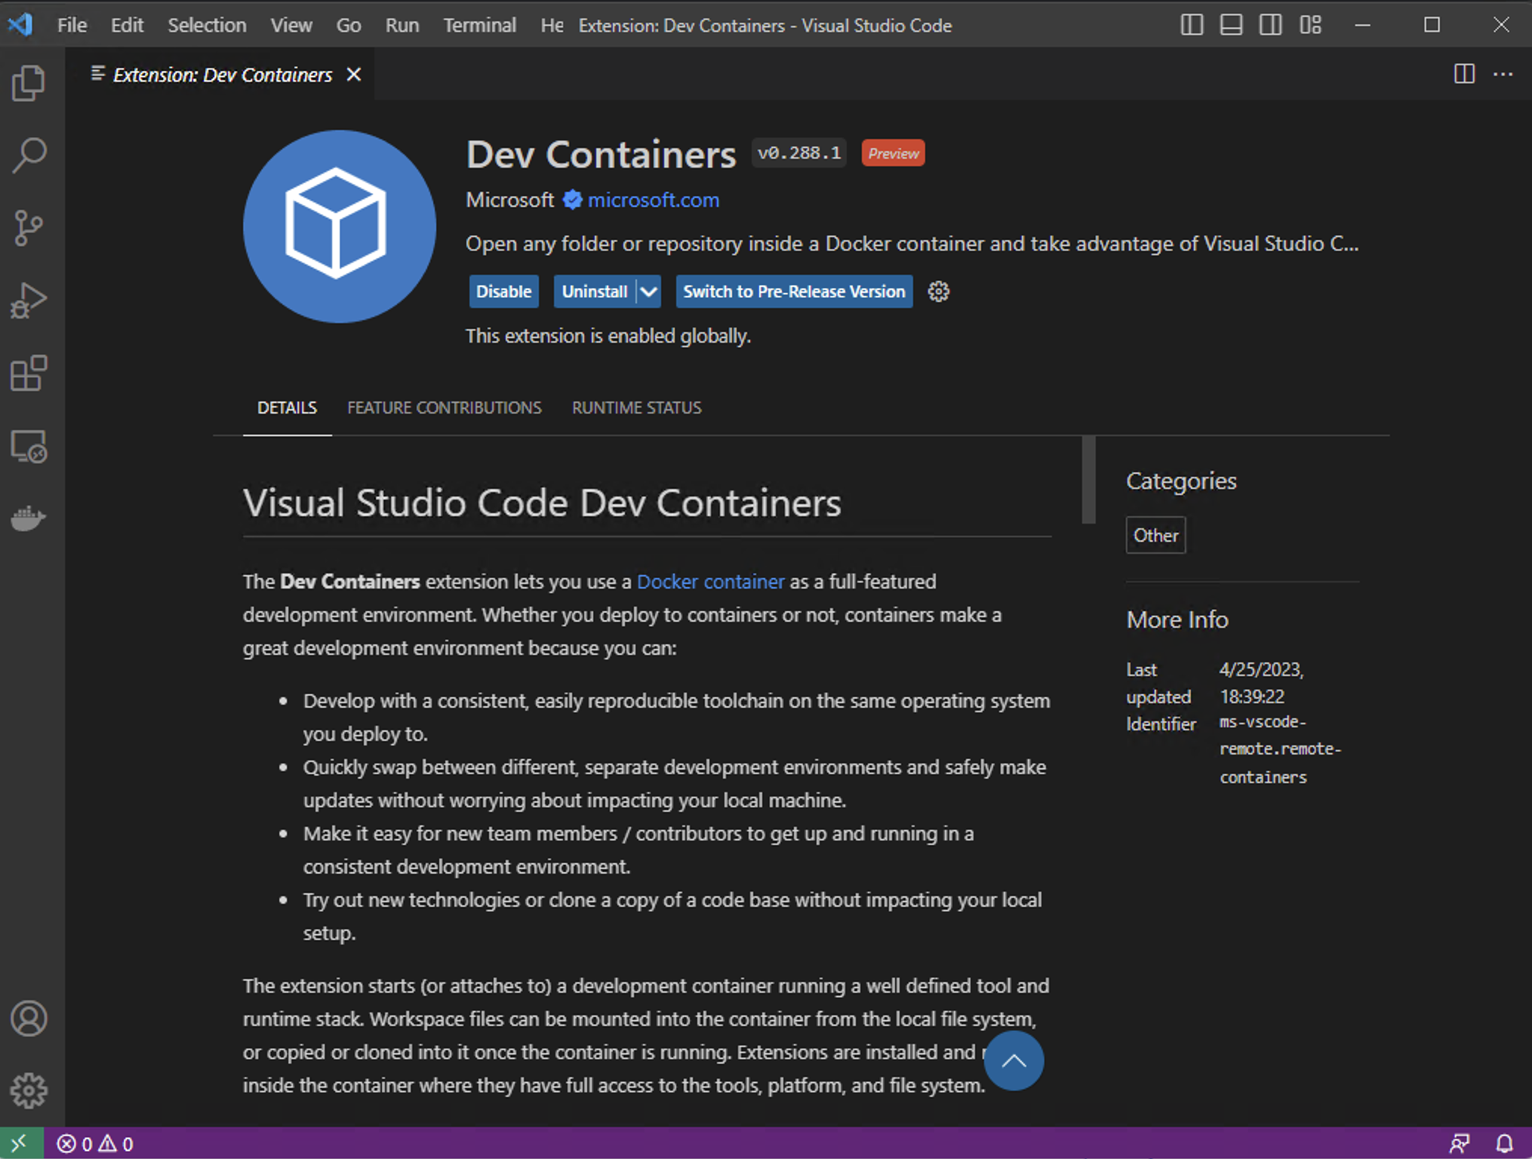Open the editor More Actions ellipsis menu
Image resolution: width=1532 pixels, height=1159 pixels.
pyautogui.click(x=1503, y=75)
